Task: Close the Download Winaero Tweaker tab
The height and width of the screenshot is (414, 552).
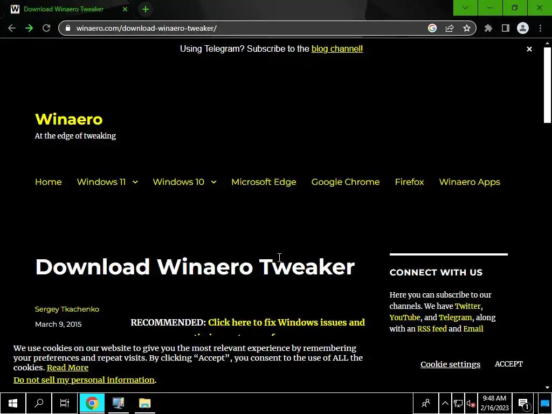Action: [125, 9]
